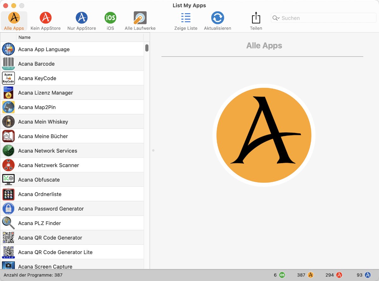The width and height of the screenshot is (379, 281).
Task: Open the Teilen share button
Action: 256,21
